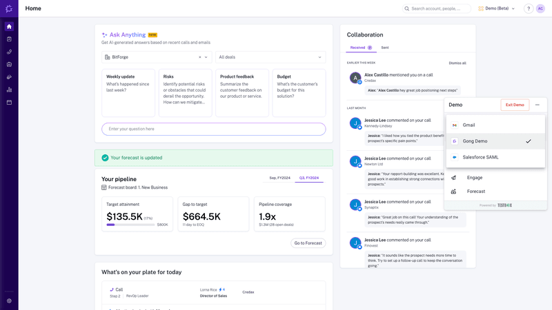552x310 pixels.
Task: Clear BitForge selection with the x
Action: click(200, 57)
